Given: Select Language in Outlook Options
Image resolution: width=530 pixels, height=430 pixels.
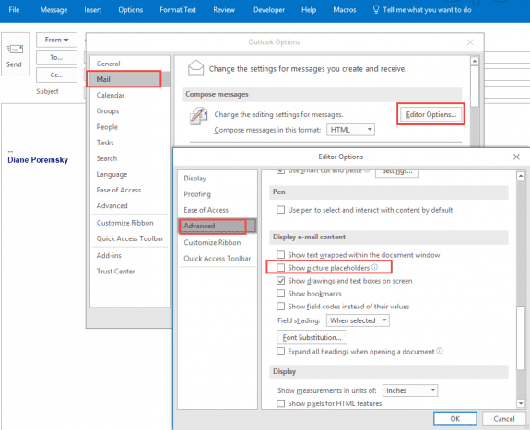Looking at the screenshot, I should click(x=130, y=174).
